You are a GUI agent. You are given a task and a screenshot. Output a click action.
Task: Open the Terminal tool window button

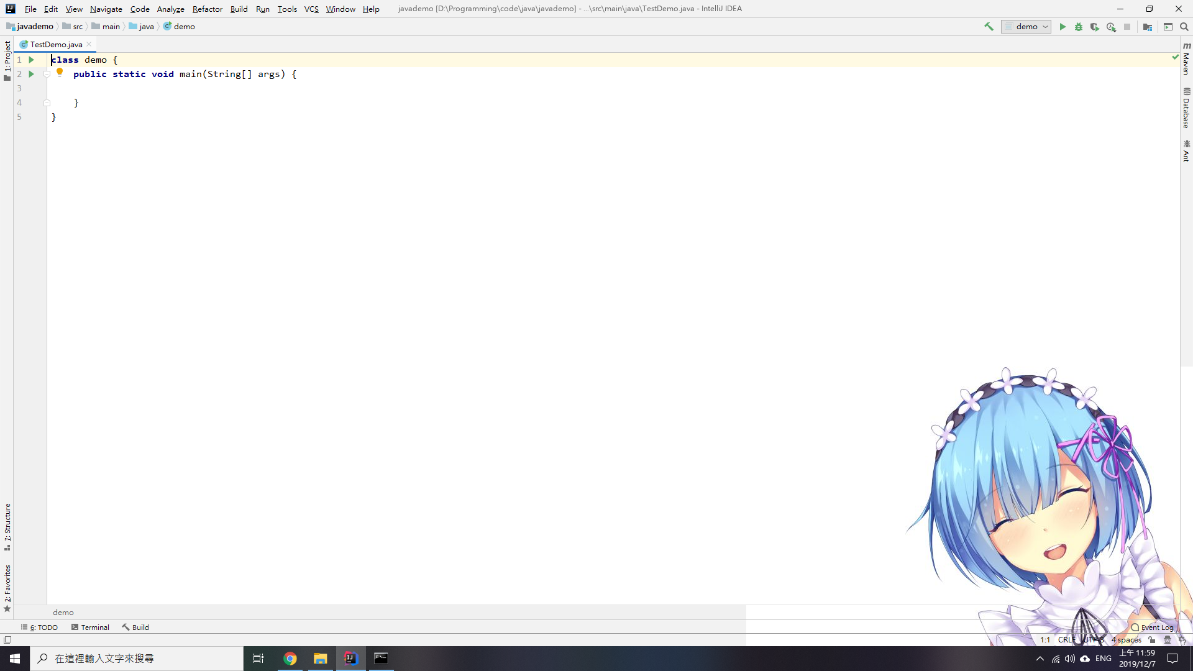pos(90,628)
